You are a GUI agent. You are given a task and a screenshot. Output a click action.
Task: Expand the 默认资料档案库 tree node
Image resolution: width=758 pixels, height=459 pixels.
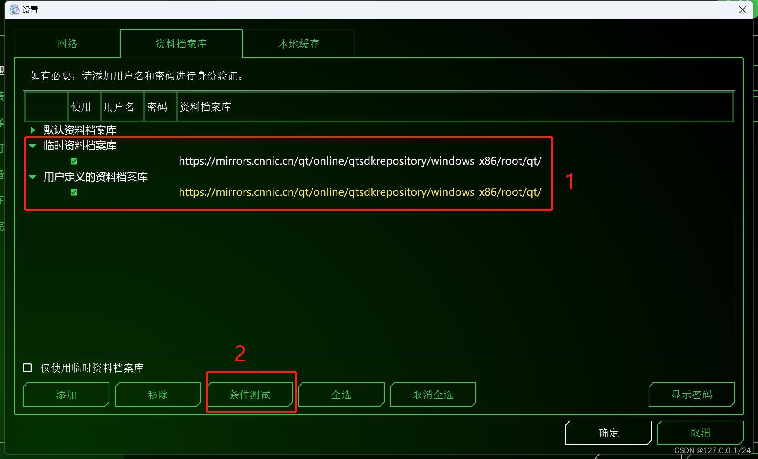point(32,130)
